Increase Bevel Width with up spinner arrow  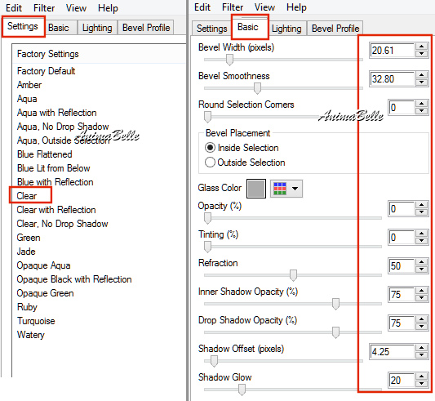point(422,47)
